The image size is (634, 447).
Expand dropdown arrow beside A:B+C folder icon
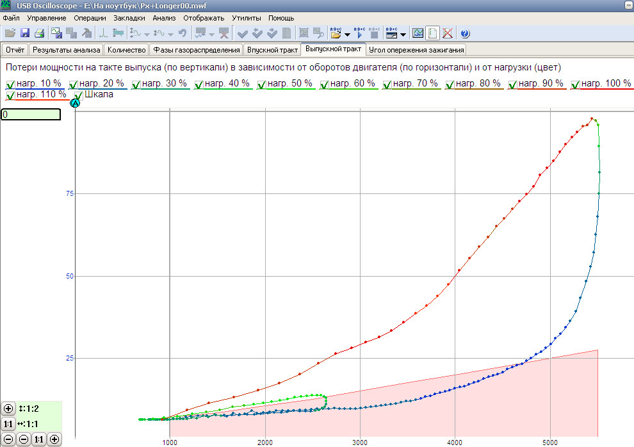[347, 34]
